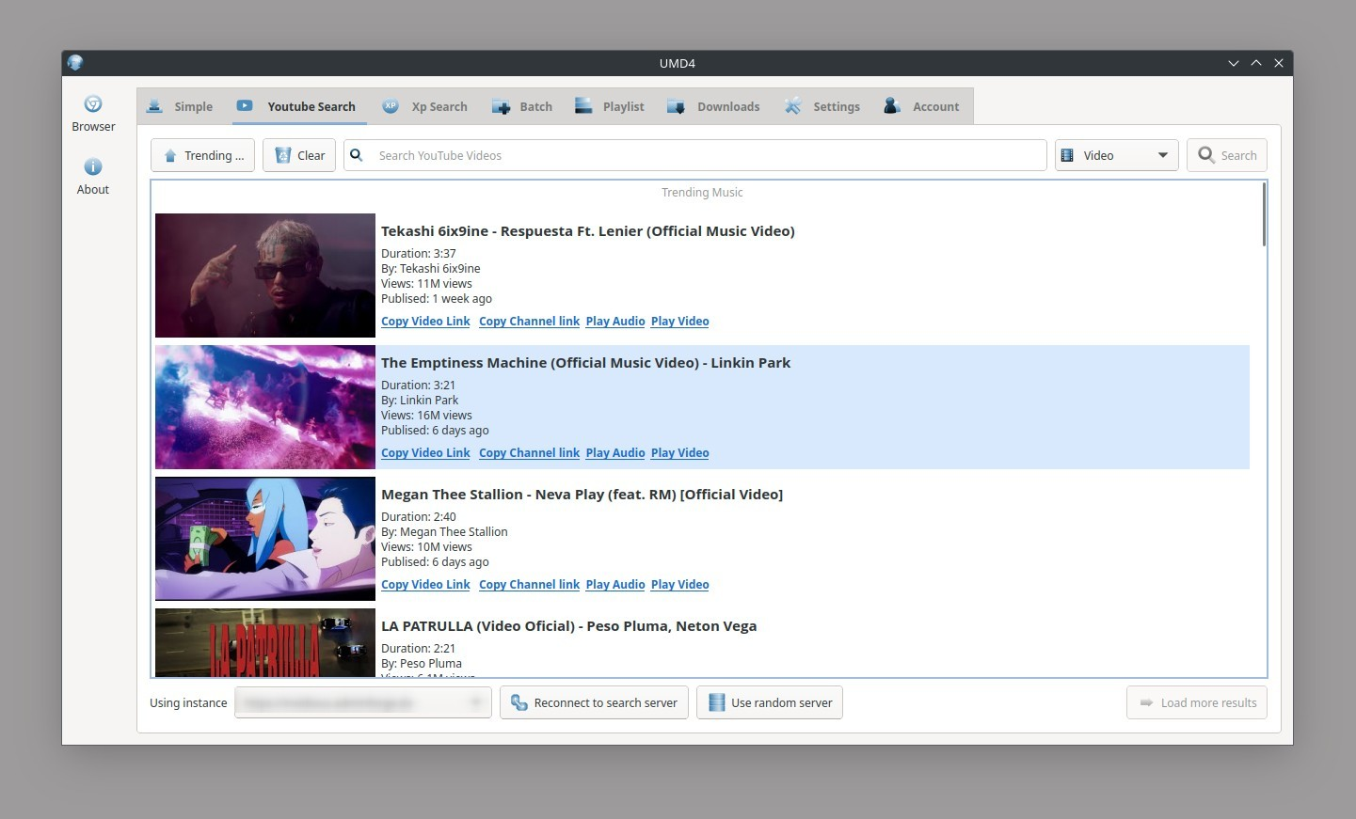Screen dimensions: 1356x819
Task: Copy Channel link for Megan Thee Stallion
Action: pyautogui.click(x=529, y=585)
